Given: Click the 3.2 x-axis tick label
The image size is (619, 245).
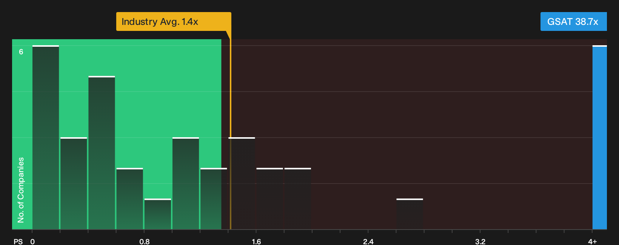Looking at the screenshot, I should (x=480, y=241).
